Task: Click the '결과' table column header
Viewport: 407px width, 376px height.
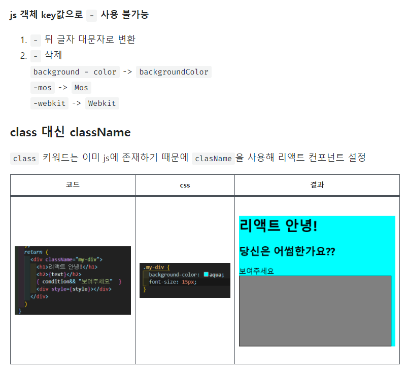Action: pos(317,185)
